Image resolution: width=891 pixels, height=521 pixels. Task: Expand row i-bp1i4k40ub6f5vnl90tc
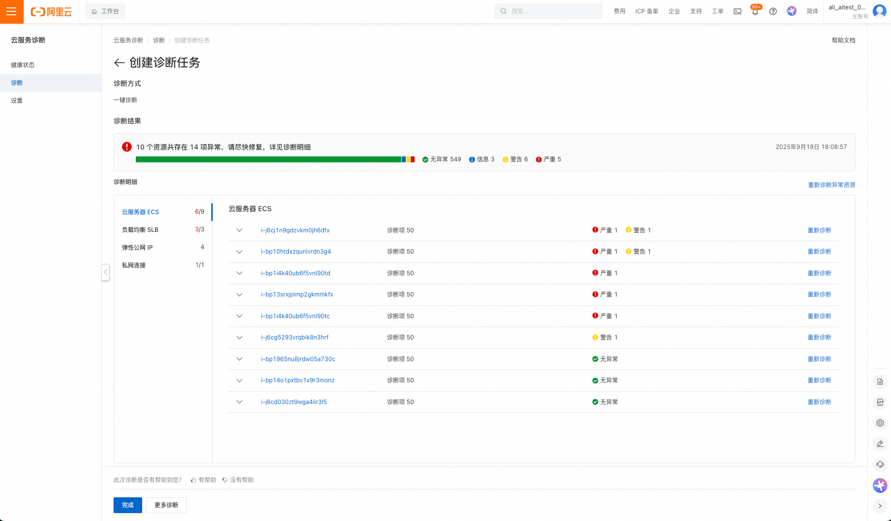(239, 316)
